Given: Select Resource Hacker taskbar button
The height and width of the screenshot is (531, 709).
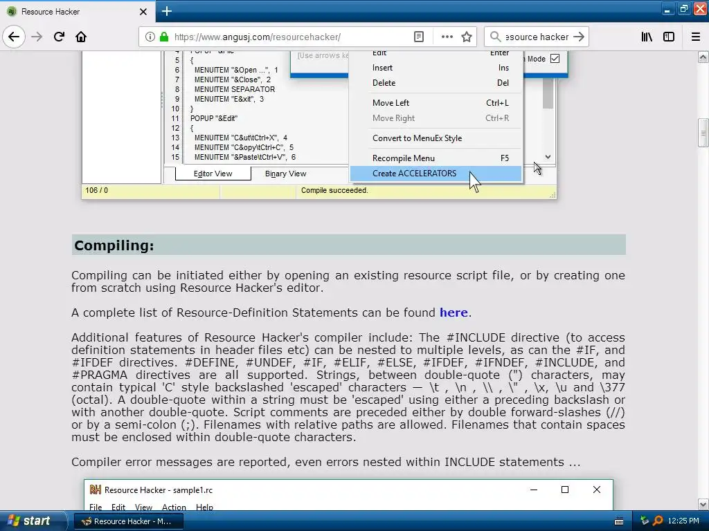Looking at the screenshot, I should coord(128,521).
